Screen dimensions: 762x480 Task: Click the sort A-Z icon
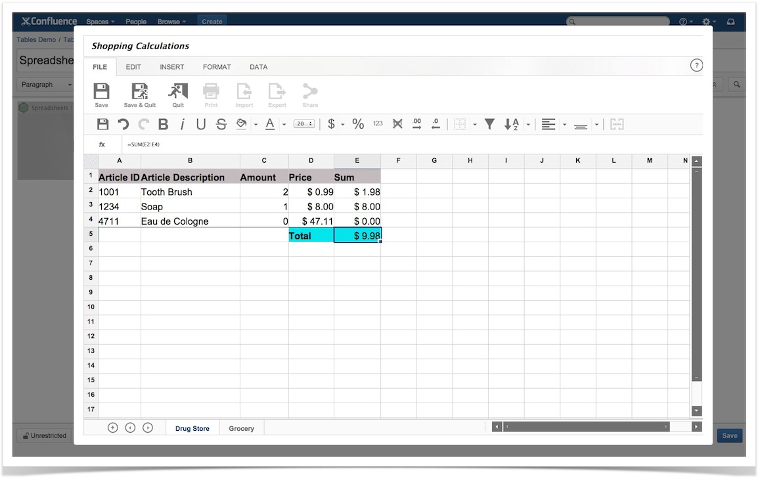(x=512, y=124)
